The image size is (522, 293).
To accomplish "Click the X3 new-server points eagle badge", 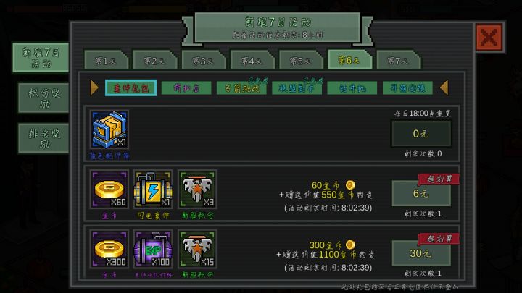I will coord(197,189).
